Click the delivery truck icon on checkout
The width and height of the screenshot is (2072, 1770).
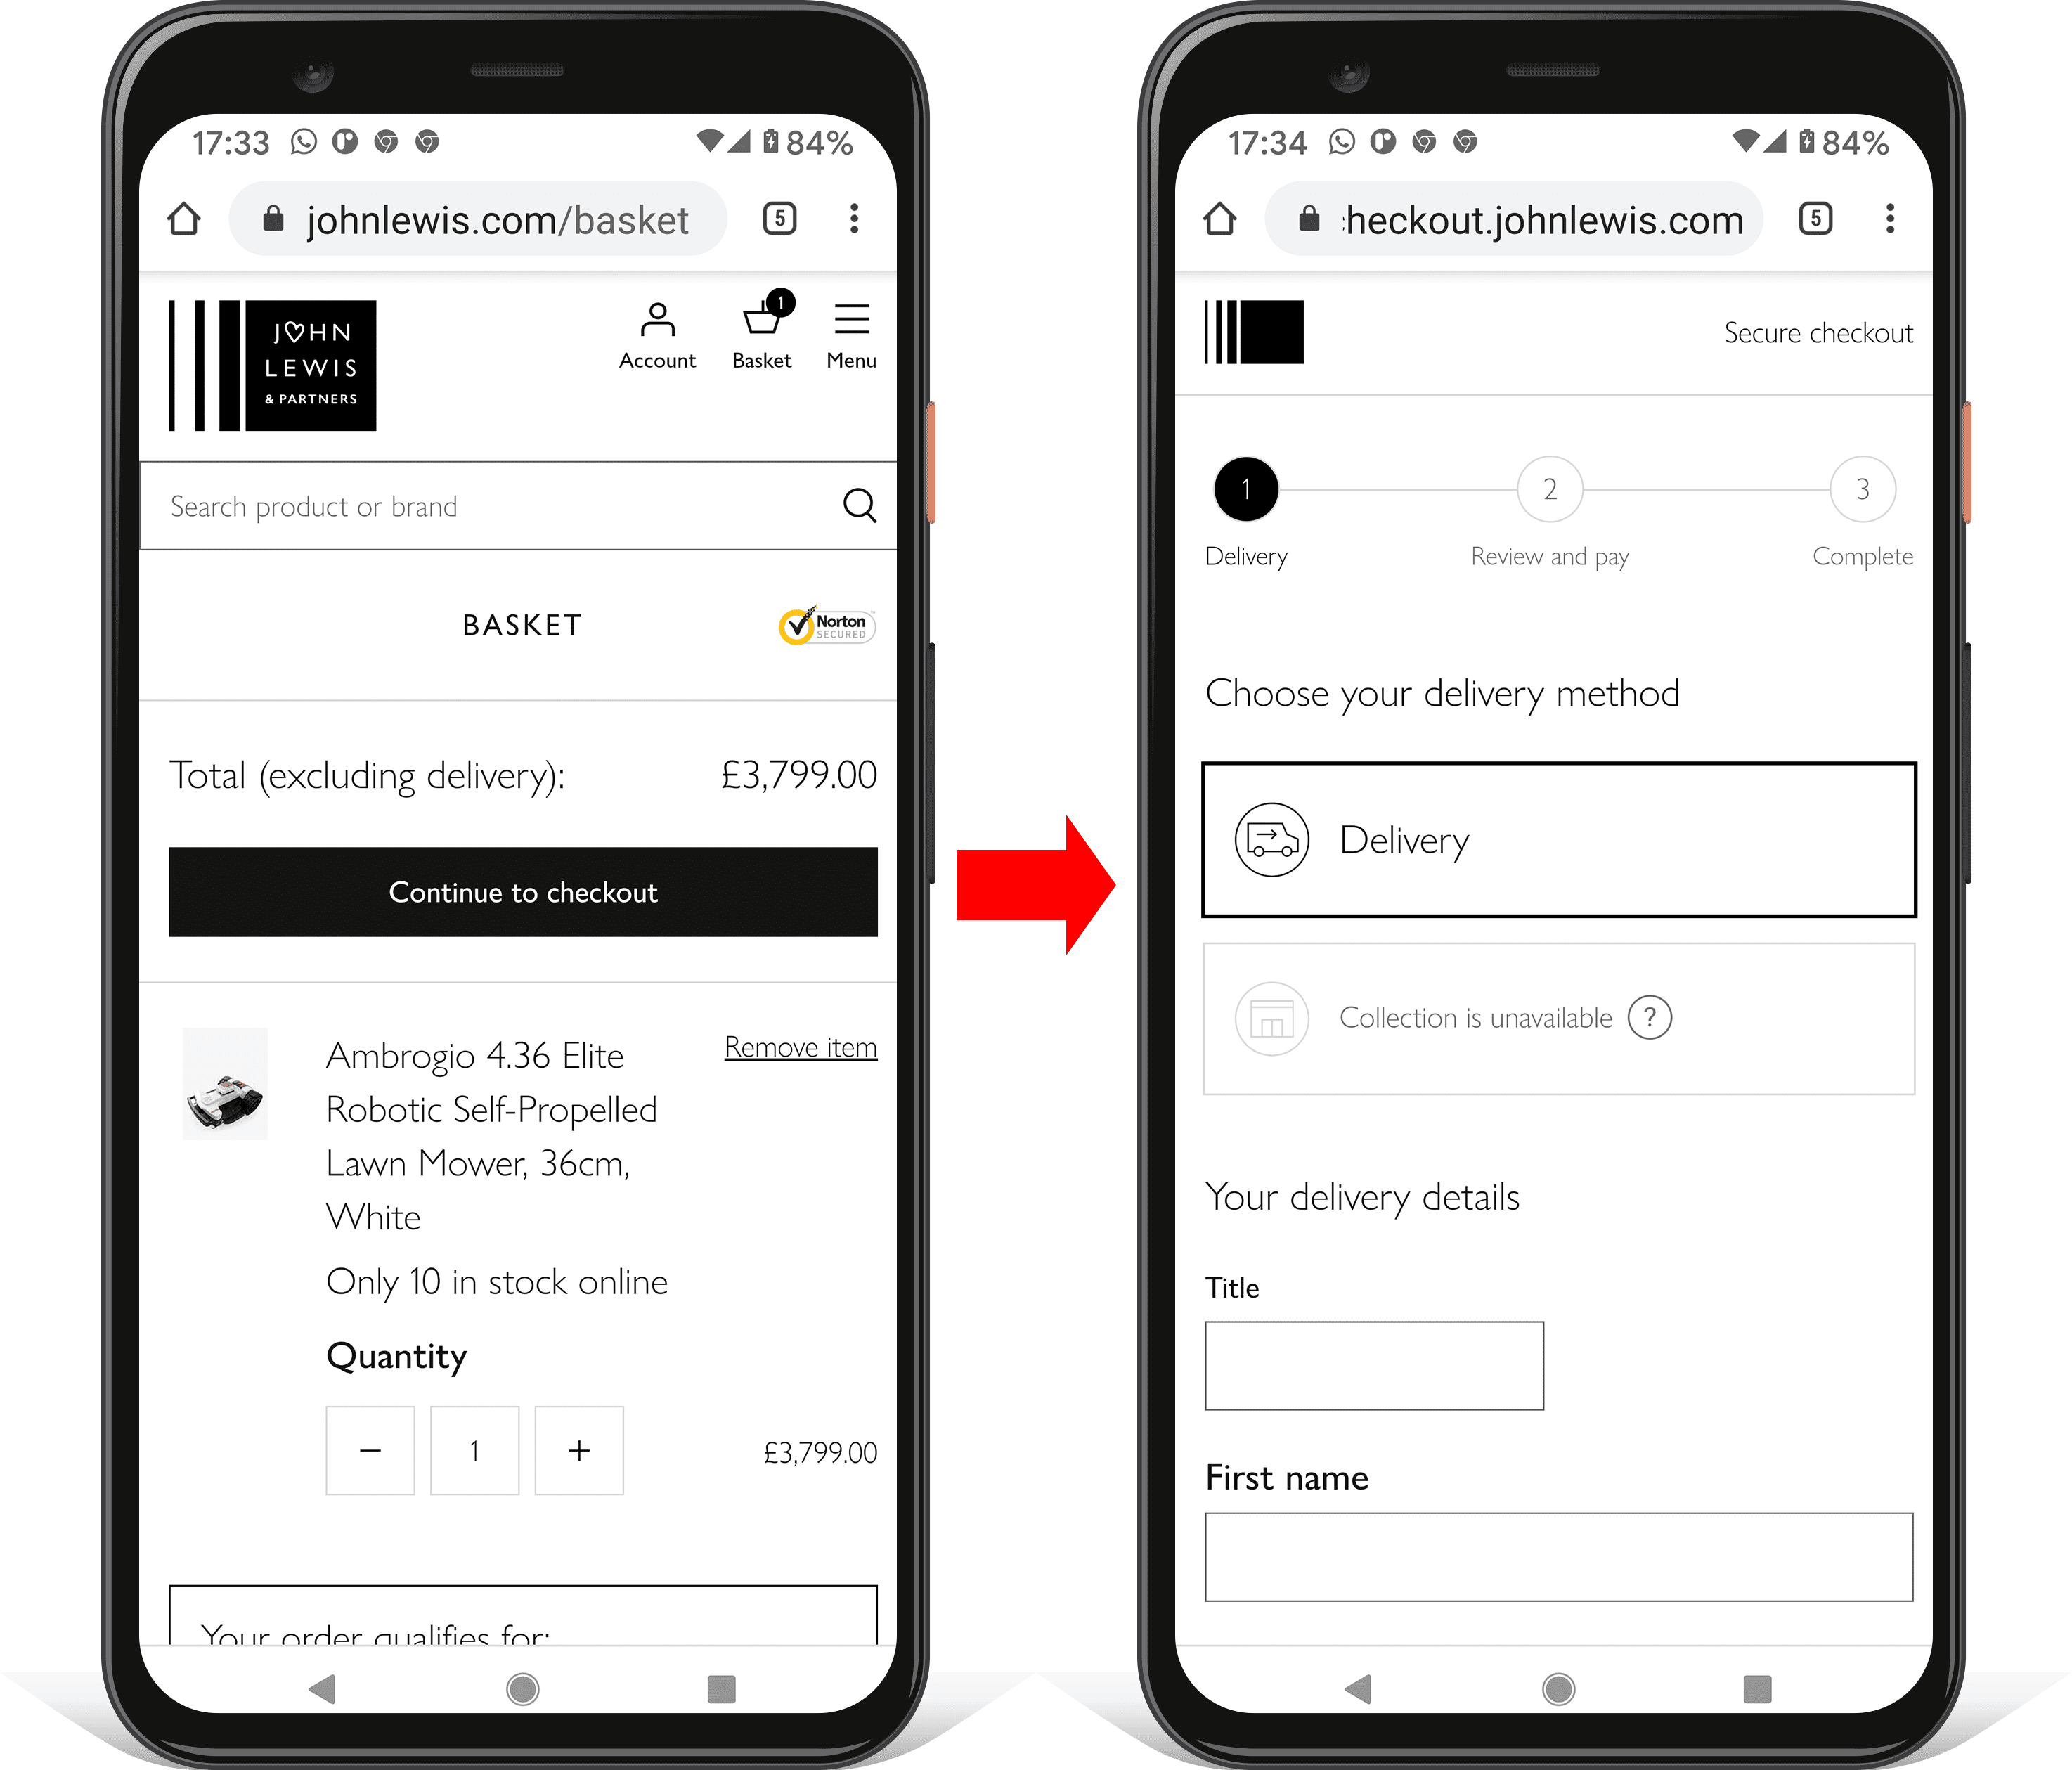coord(1271,839)
